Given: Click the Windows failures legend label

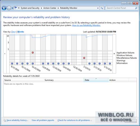Looking at the screenshot, I should tap(124, 55).
